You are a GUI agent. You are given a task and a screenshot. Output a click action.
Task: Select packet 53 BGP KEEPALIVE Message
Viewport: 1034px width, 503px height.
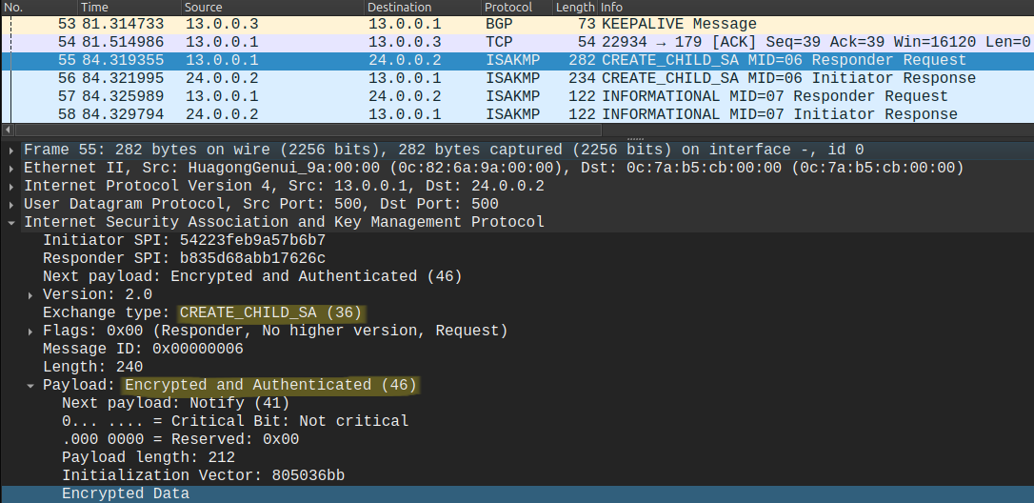[517, 25]
